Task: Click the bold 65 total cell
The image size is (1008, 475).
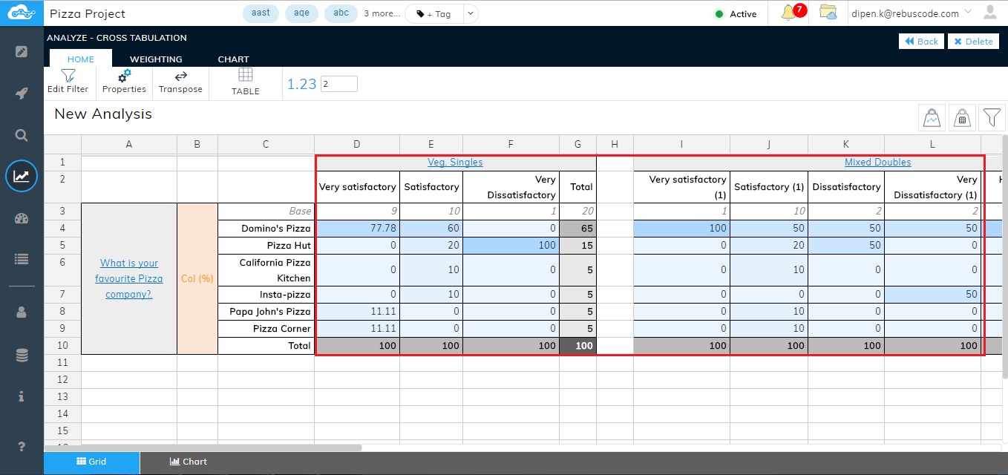Action: click(x=577, y=229)
